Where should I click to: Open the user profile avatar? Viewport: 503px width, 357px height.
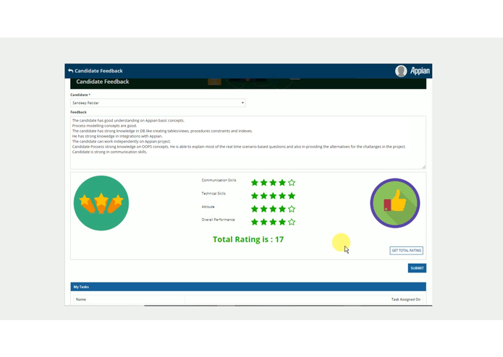click(401, 71)
